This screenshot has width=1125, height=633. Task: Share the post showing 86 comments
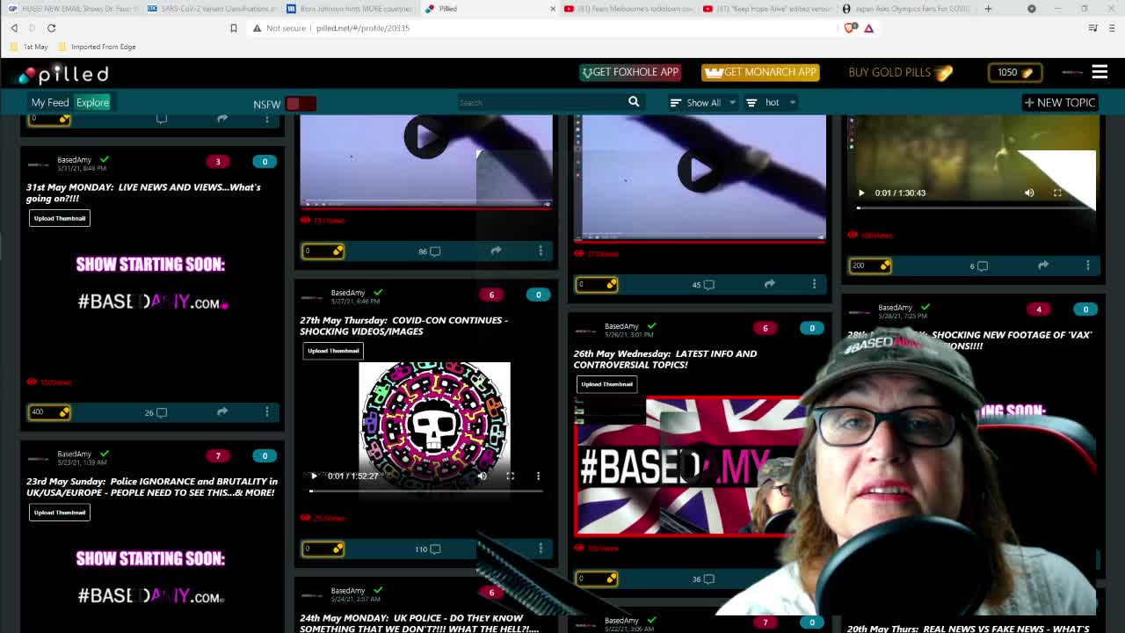[496, 251]
